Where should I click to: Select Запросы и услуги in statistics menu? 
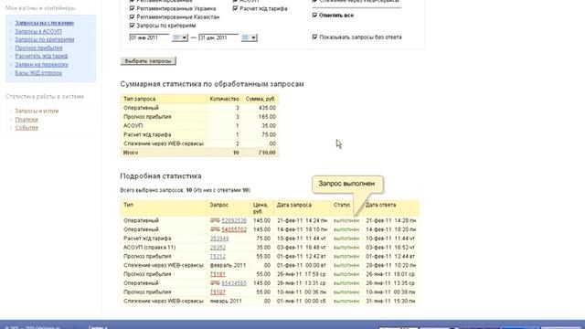37,111
